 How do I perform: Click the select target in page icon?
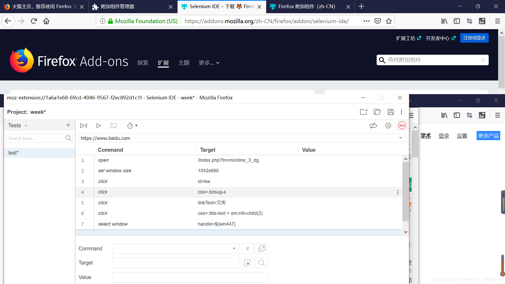[x=247, y=263]
